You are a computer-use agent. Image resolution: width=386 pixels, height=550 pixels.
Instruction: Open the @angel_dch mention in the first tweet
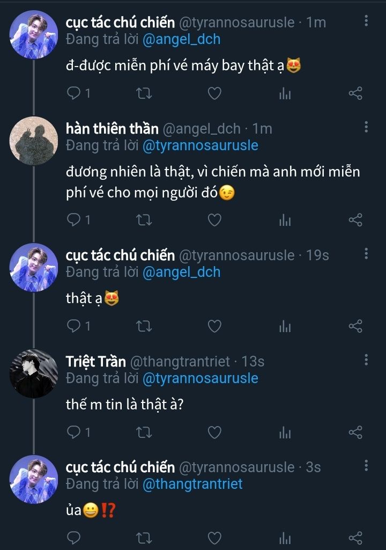[181, 39]
